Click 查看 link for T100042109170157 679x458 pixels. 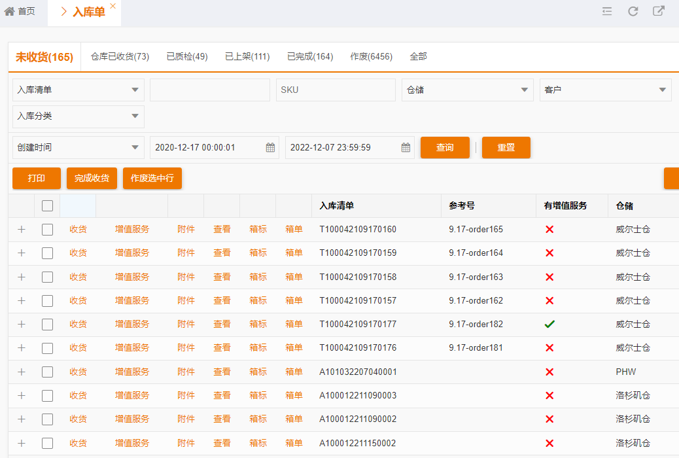pos(222,301)
